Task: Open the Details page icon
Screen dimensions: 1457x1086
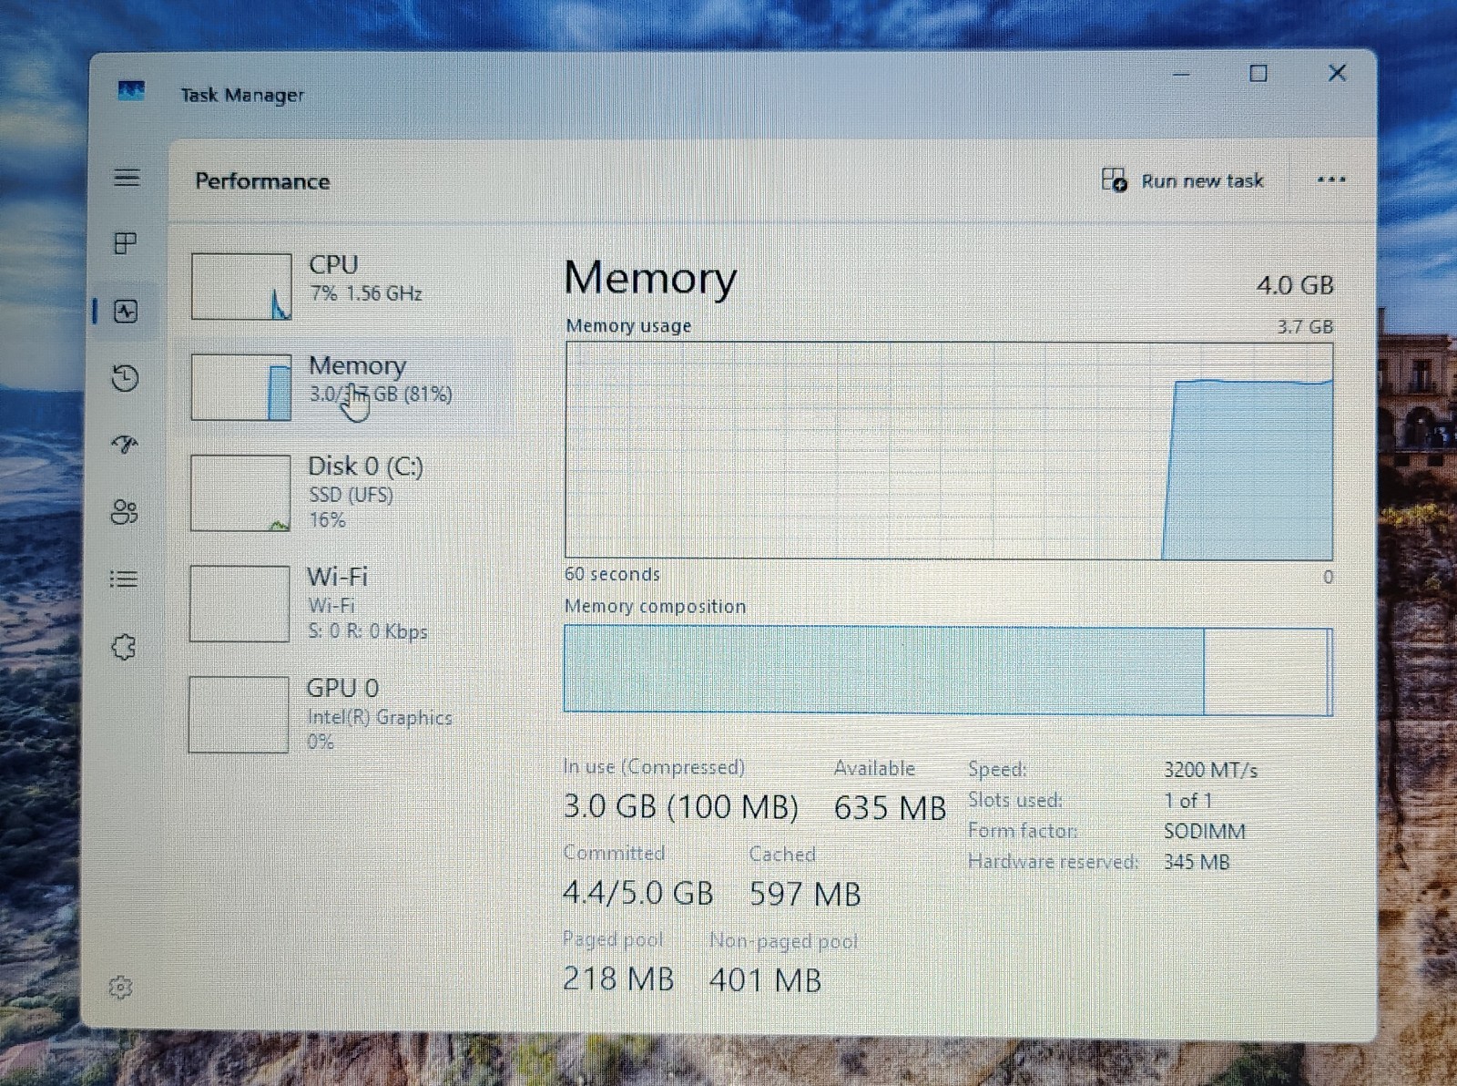Action: [124, 579]
